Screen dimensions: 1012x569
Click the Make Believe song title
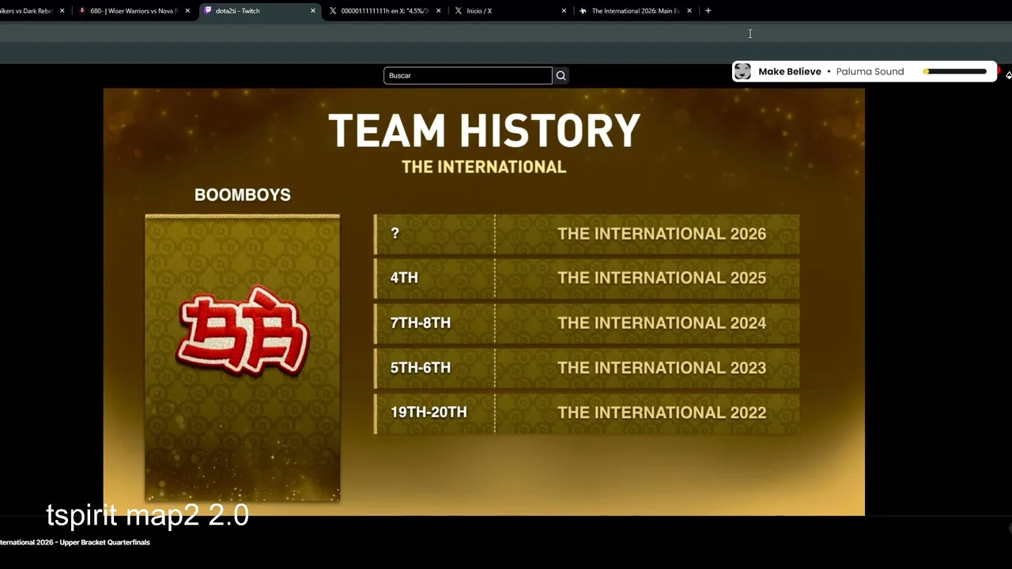pyautogui.click(x=790, y=72)
